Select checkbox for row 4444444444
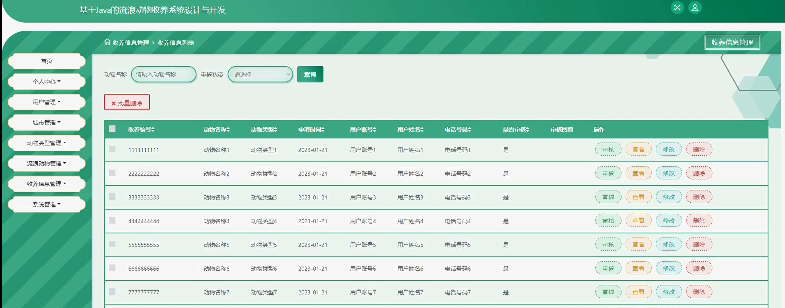Image resolution: width=785 pixels, height=308 pixels. tap(112, 221)
